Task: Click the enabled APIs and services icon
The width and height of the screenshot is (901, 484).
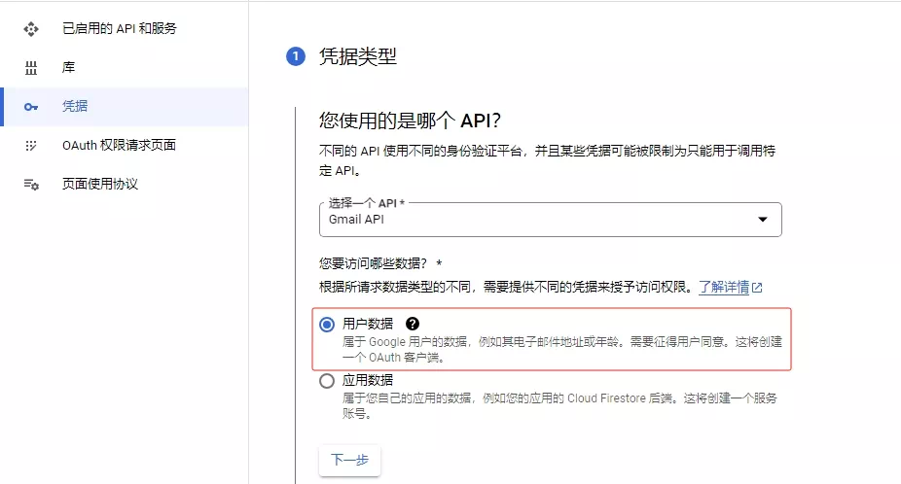Action: tap(31, 29)
